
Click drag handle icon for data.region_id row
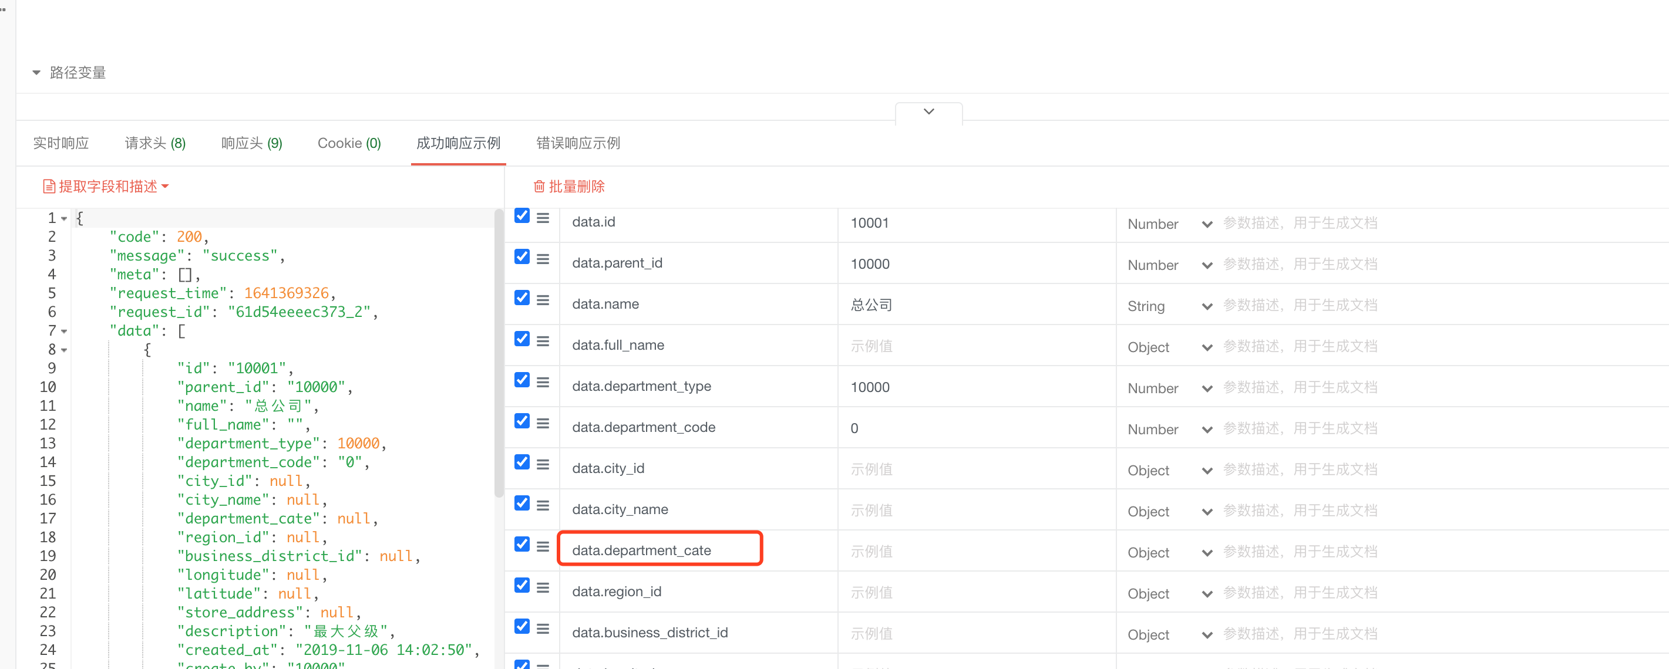(x=543, y=588)
